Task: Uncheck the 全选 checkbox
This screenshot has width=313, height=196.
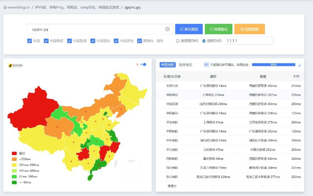Action: (x=29, y=41)
